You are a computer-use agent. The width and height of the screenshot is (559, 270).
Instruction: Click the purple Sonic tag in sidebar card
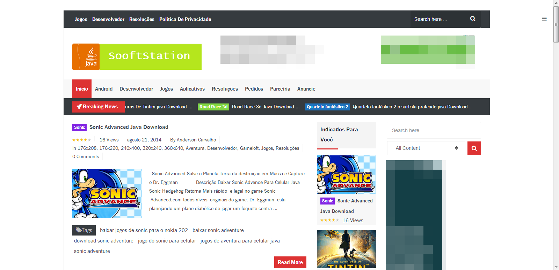(327, 201)
